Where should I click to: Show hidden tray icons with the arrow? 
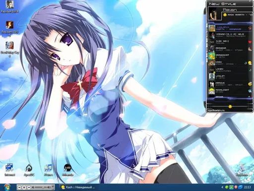(x=222, y=188)
